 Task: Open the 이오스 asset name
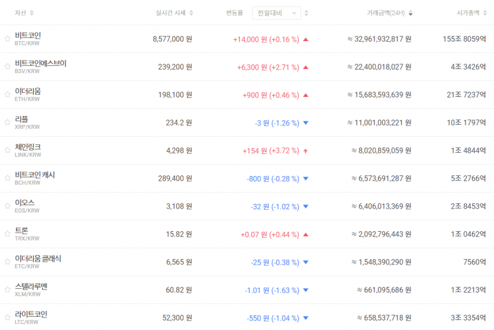tap(25, 203)
